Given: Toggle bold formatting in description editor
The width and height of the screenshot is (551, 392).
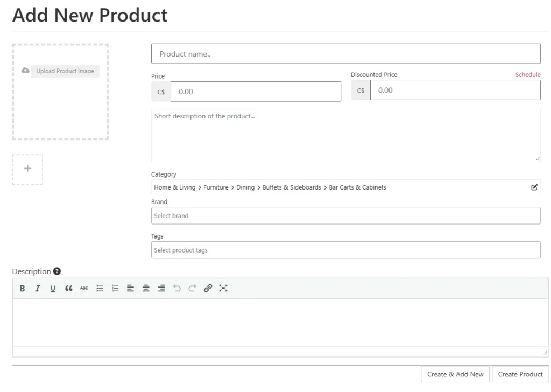Looking at the screenshot, I should coord(22,288).
